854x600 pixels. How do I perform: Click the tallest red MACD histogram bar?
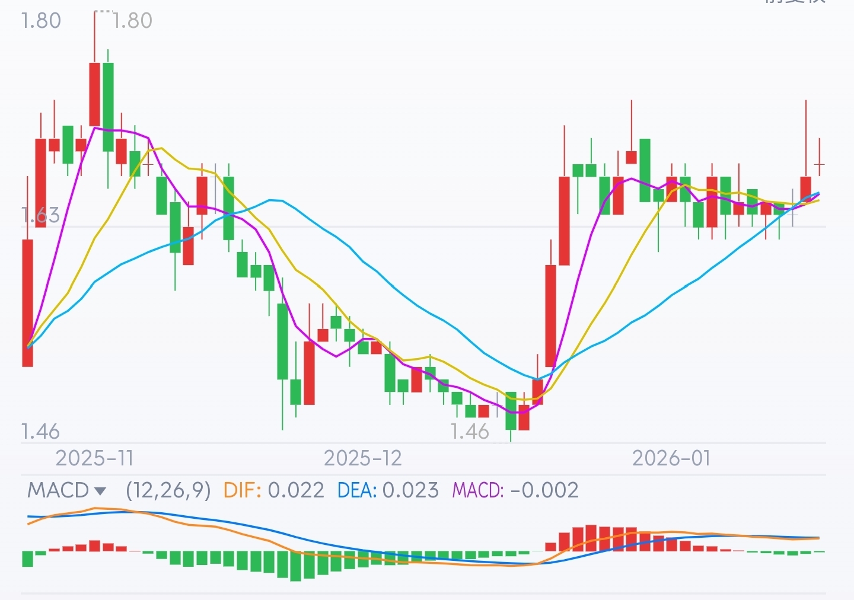click(591, 538)
